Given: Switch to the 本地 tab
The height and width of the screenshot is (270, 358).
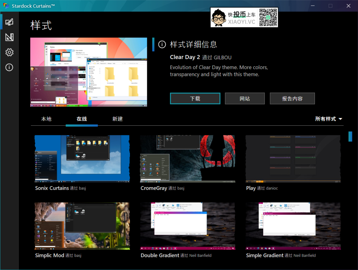Looking at the screenshot, I should click(x=46, y=119).
